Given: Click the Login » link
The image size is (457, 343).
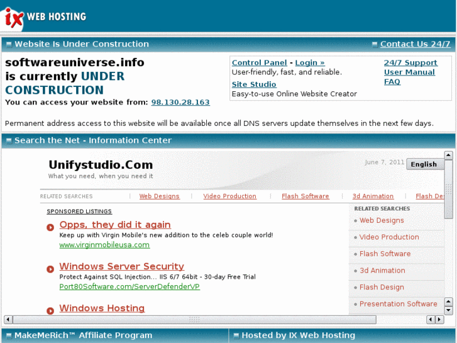Looking at the screenshot, I should [x=310, y=63].
